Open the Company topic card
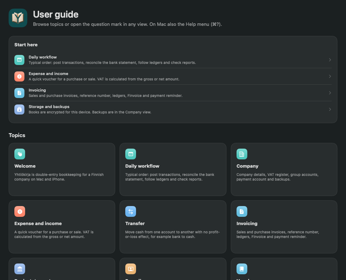The image size is (346, 280). [284, 169]
